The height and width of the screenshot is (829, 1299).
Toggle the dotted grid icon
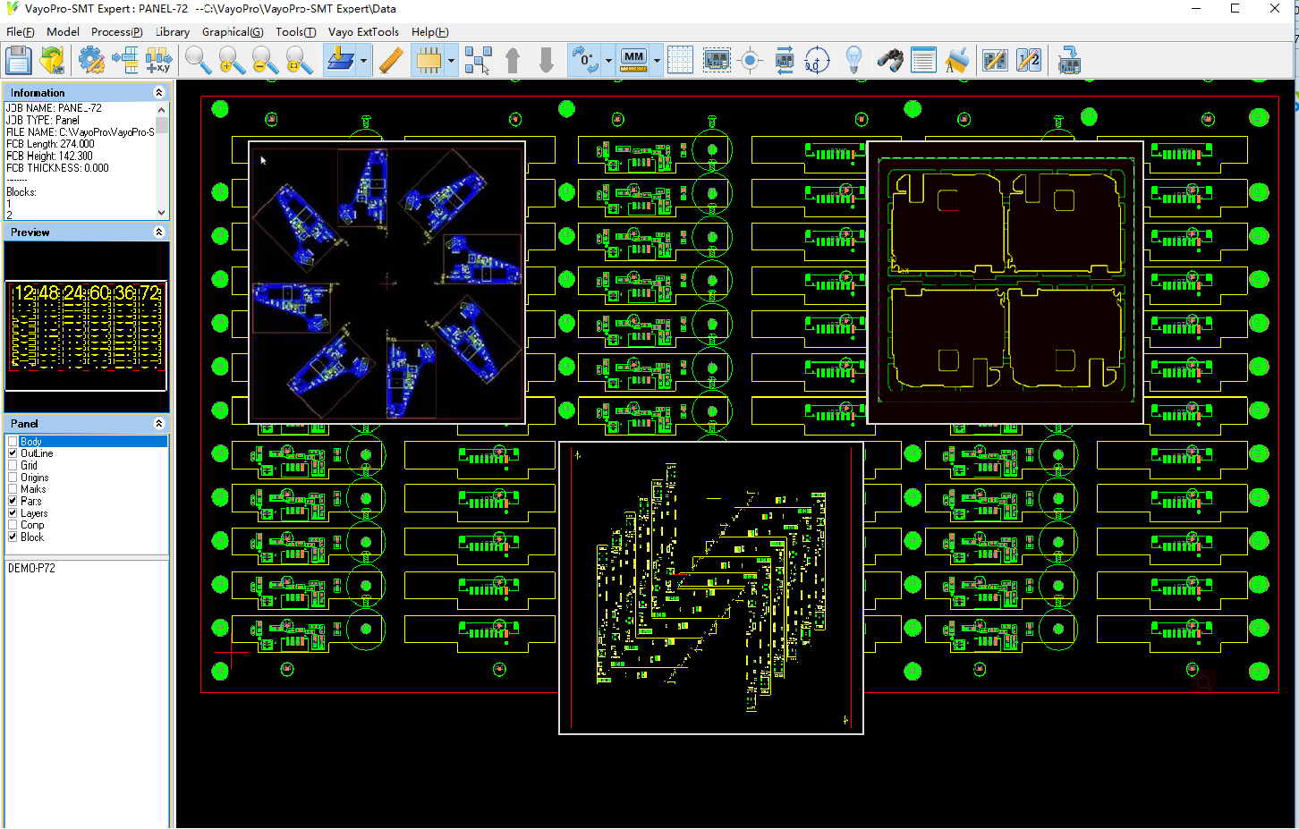coord(680,61)
